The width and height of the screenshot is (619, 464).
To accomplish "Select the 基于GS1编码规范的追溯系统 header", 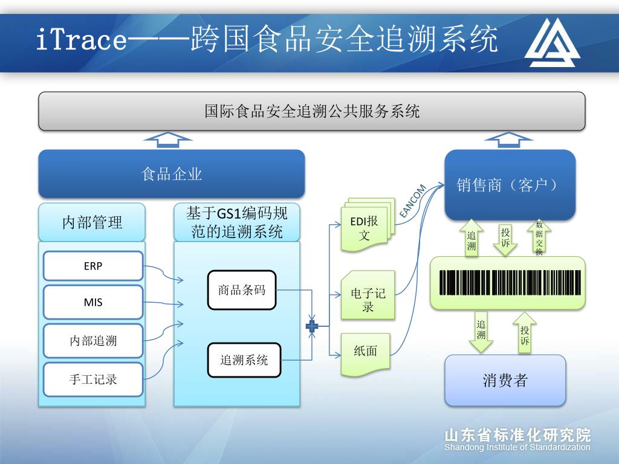I will tap(237, 222).
